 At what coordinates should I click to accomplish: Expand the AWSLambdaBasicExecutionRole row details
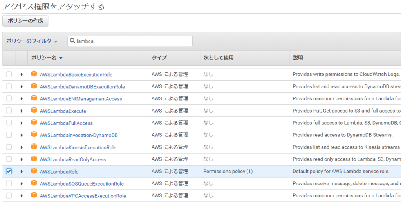22,75
